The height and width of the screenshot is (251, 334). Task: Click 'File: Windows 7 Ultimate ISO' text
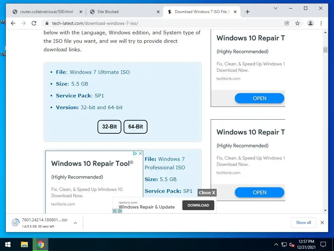point(93,72)
